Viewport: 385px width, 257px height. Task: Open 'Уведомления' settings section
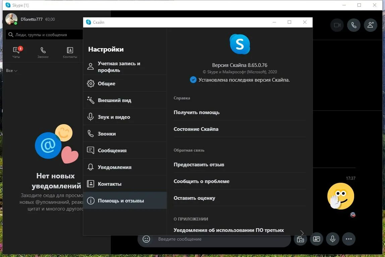(125, 167)
